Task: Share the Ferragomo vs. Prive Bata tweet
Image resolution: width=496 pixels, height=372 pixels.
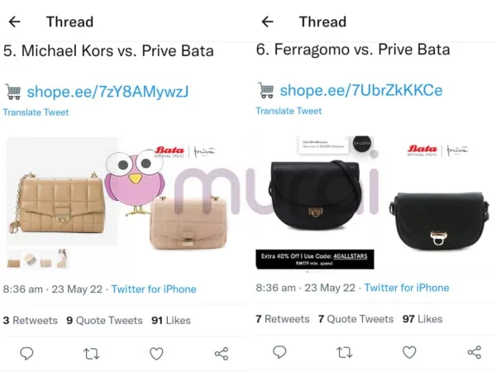Action: click(x=475, y=352)
